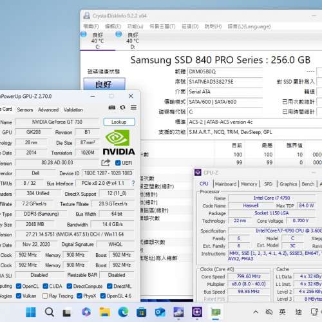The width and height of the screenshot is (322, 322).
Task: Toggle the DirectCompute checkbox
Action: (x=69, y=286)
